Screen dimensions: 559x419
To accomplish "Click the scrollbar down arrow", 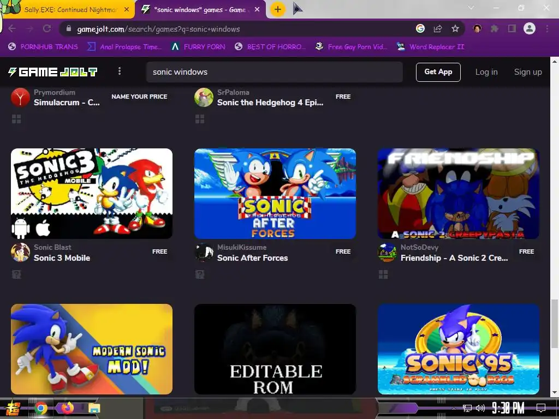I will pos(555,392).
